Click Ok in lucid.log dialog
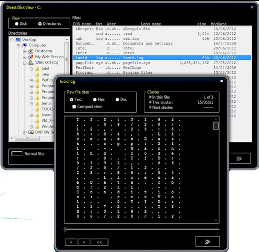The image size is (259, 252). pos(208,242)
